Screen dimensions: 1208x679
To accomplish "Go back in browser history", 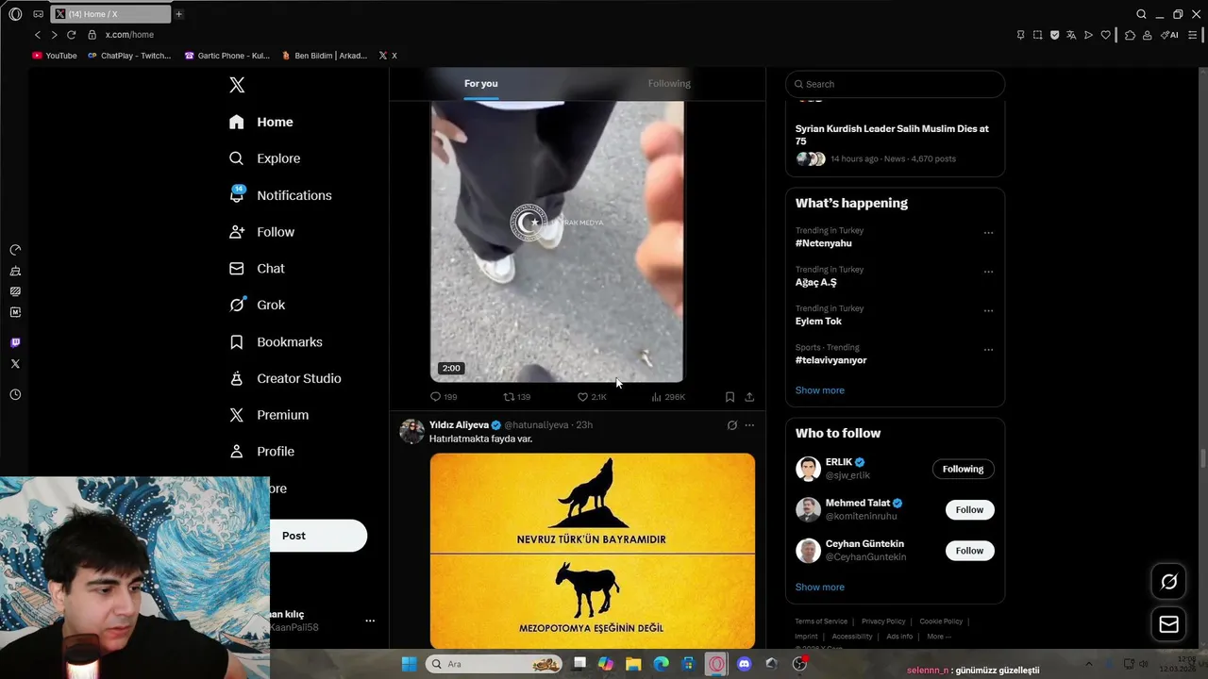I will (38, 35).
